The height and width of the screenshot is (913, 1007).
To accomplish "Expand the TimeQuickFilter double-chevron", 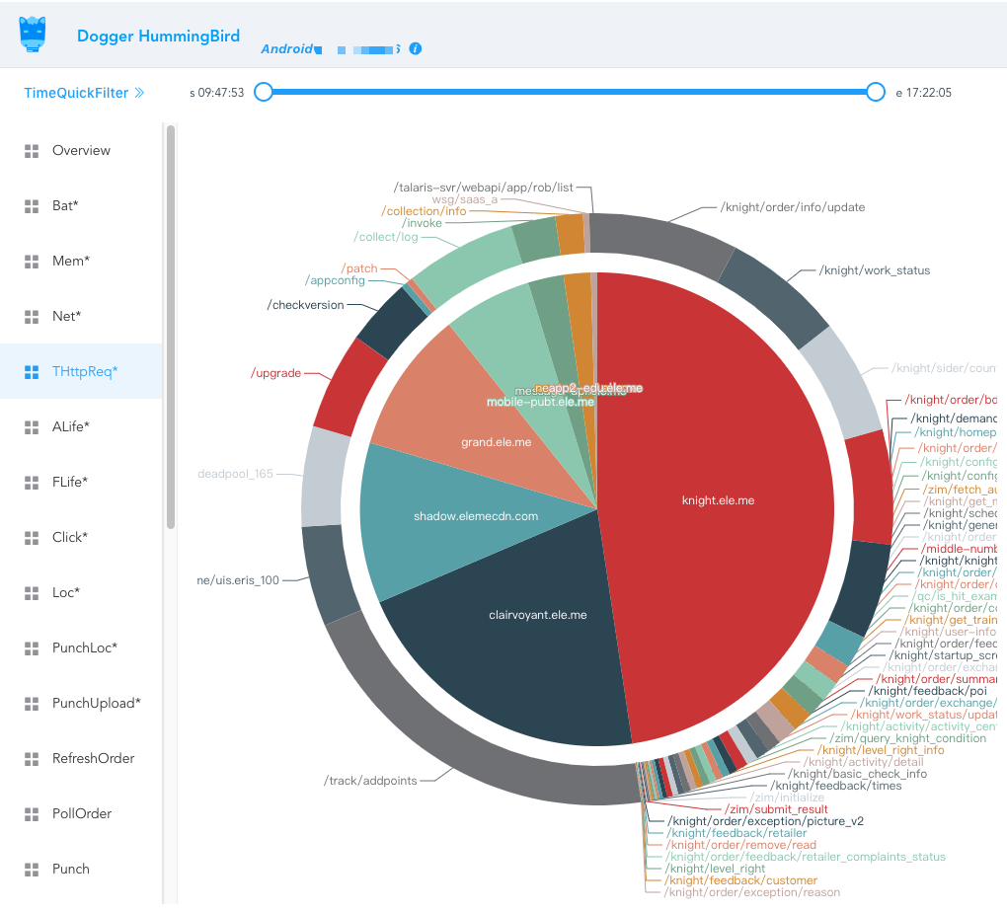I will (x=139, y=93).
